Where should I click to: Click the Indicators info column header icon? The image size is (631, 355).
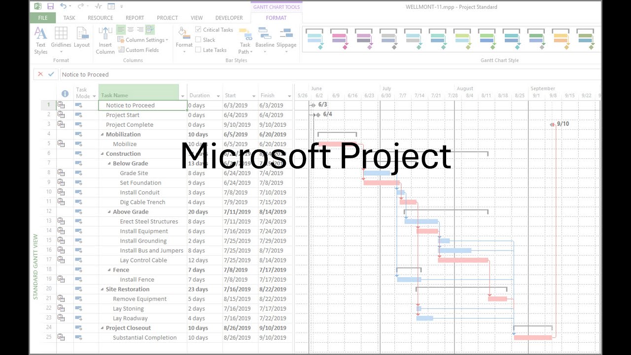pos(65,94)
